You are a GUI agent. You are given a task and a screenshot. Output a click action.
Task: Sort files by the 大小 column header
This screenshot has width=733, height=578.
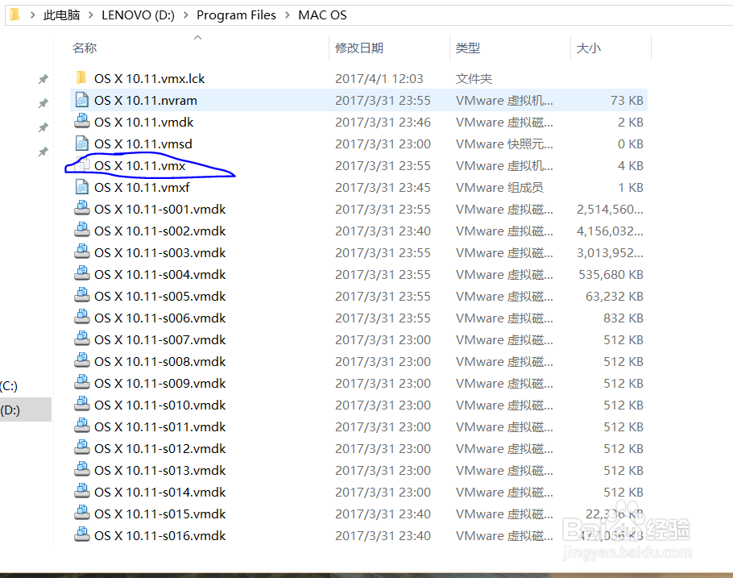[x=589, y=48]
